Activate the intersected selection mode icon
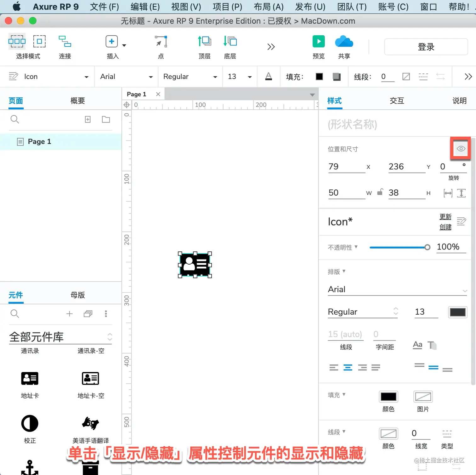This screenshot has height=475, width=476. click(17, 41)
